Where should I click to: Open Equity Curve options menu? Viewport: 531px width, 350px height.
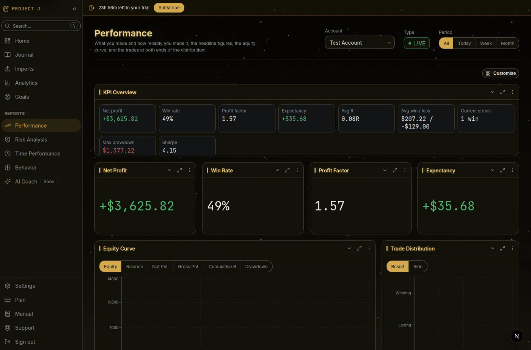click(x=369, y=248)
